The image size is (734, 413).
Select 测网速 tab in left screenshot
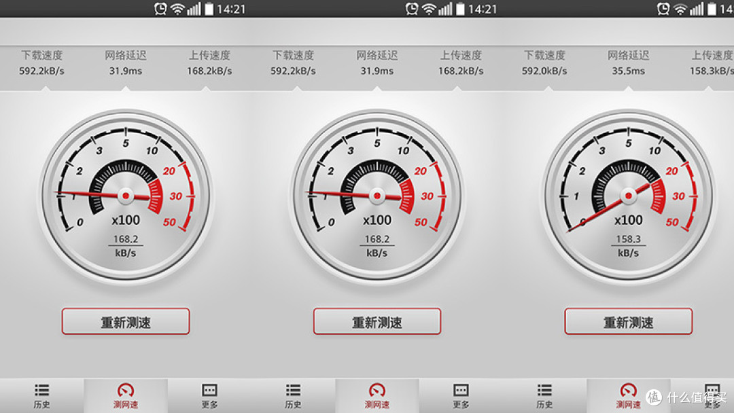[x=126, y=396]
